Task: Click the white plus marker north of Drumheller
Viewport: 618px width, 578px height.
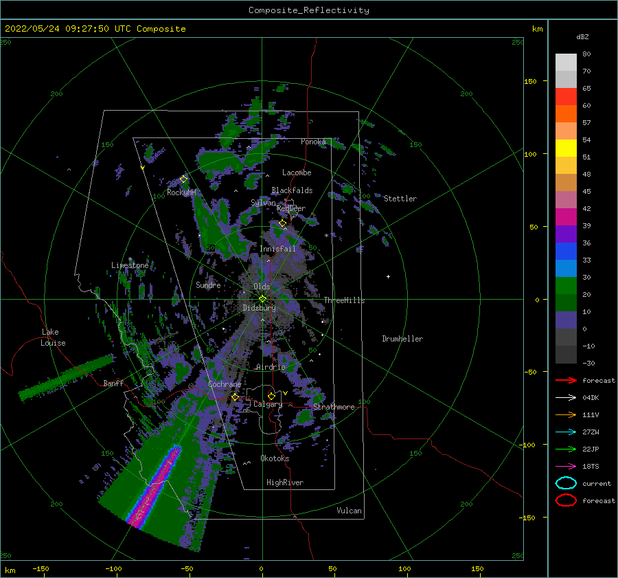Action: tap(388, 276)
